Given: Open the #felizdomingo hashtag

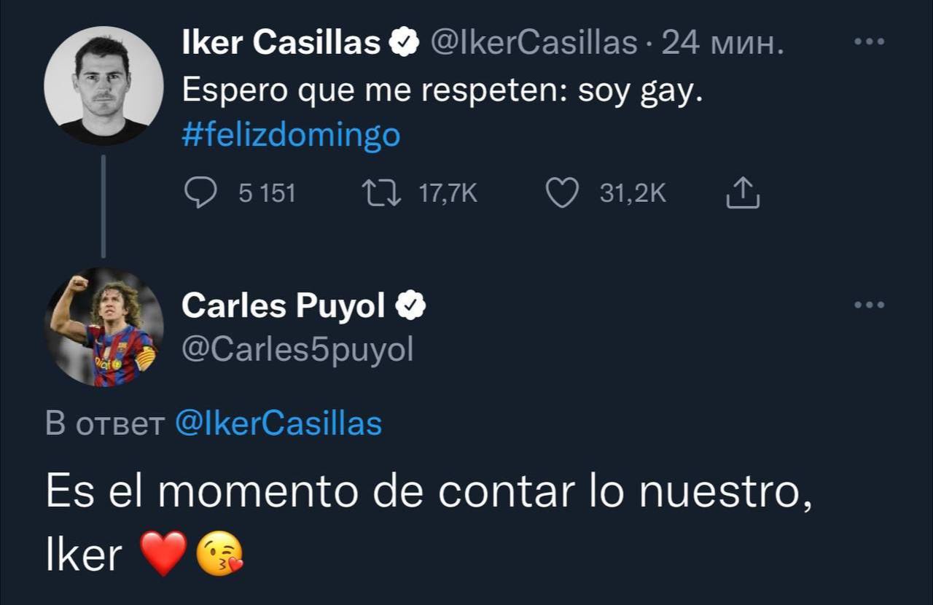Looking at the screenshot, I should point(291,136).
